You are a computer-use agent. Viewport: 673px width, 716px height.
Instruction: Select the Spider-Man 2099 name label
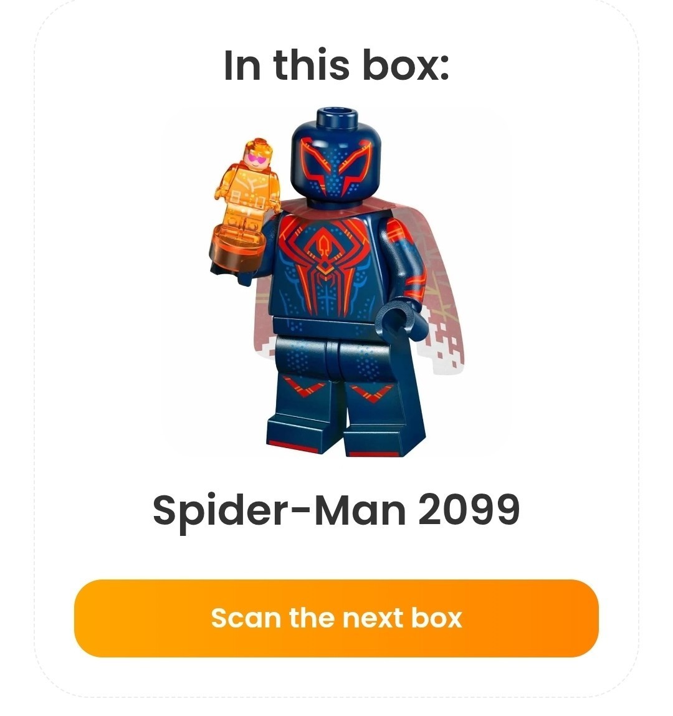[x=336, y=510]
